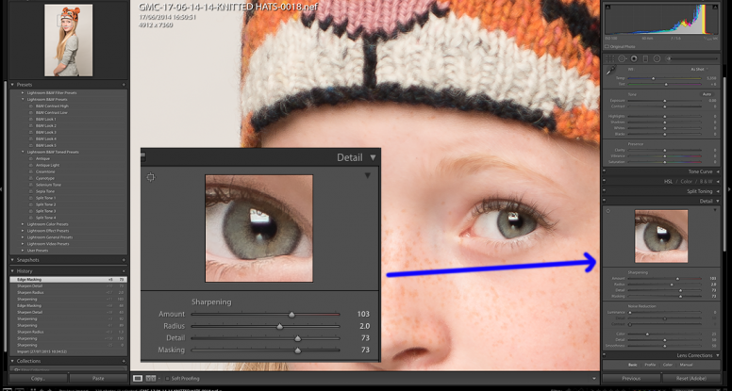Apply the Antique preset

pyautogui.click(x=42, y=158)
